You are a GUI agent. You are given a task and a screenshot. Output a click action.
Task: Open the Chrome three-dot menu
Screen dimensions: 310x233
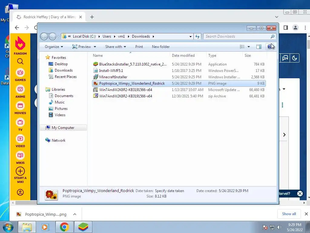click(305, 28)
